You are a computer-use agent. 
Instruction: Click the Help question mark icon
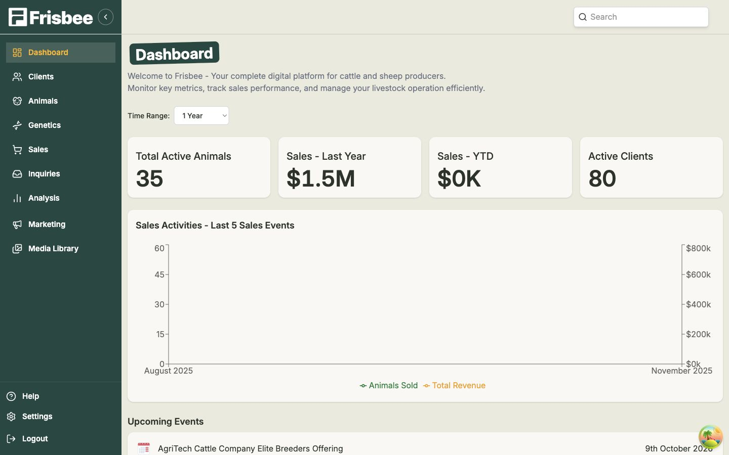pyautogui.click(x=11, y=396)
